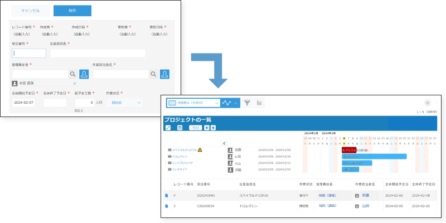Focus the 受注番号 input field
The height and width of the screenshot is (223, 446).
pyautogui.click(x=29, y=53)
